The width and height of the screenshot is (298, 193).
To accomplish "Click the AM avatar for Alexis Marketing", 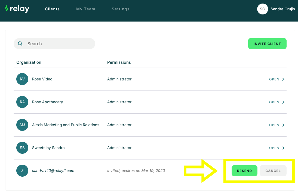I will (22, 125).
